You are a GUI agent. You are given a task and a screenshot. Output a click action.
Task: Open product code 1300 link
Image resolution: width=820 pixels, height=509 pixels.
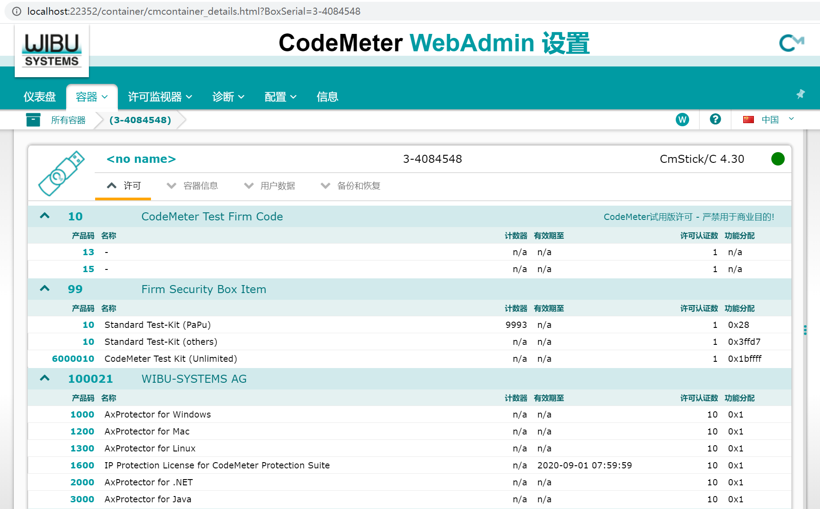click(x=82, y=448)
